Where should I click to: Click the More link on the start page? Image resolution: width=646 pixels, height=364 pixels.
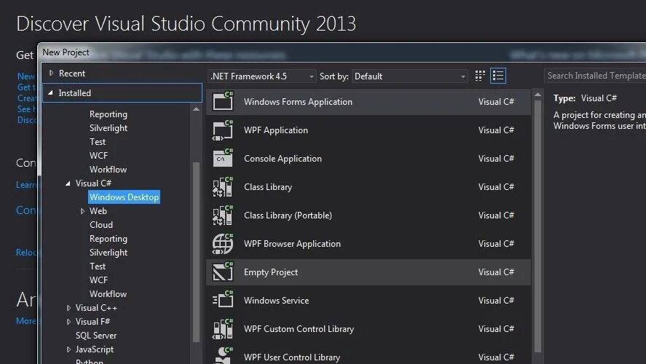click(25, 321)
